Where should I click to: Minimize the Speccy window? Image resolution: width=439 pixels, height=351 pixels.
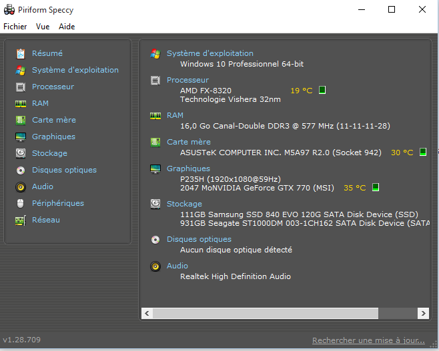(x=362, y=9)
